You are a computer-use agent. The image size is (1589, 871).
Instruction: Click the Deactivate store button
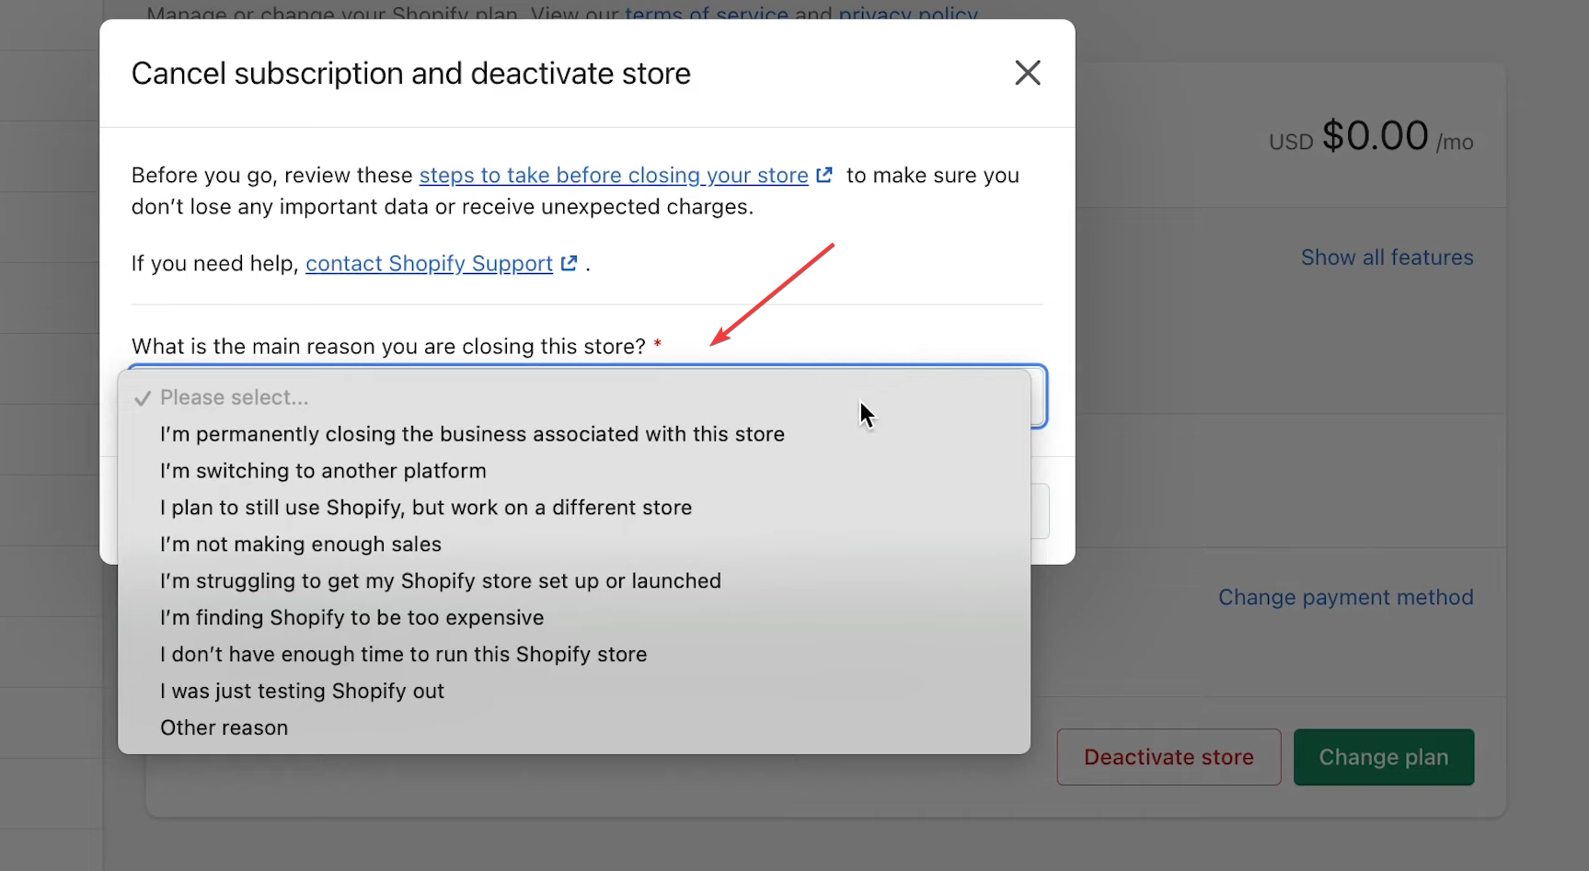click(x=1168, y=757)
